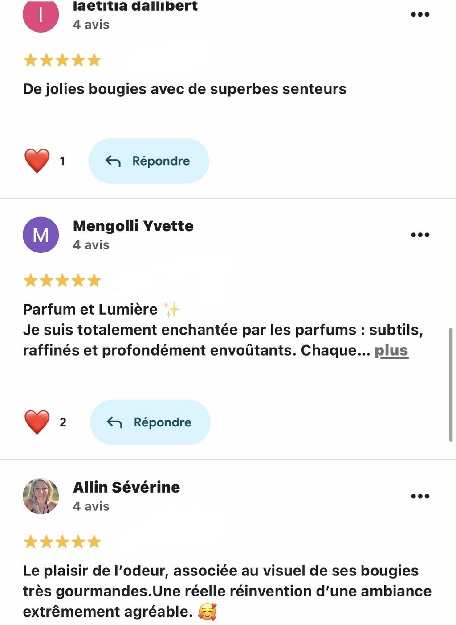Click laetitia dallibert's name link
Screen dimensions: 456x625
point(135,7)
